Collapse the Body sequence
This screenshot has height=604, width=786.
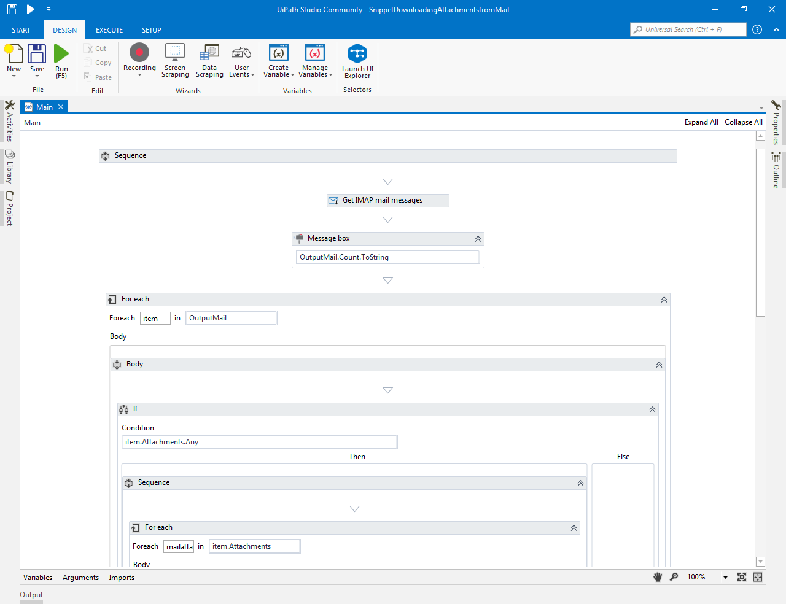tap(659, 365)
